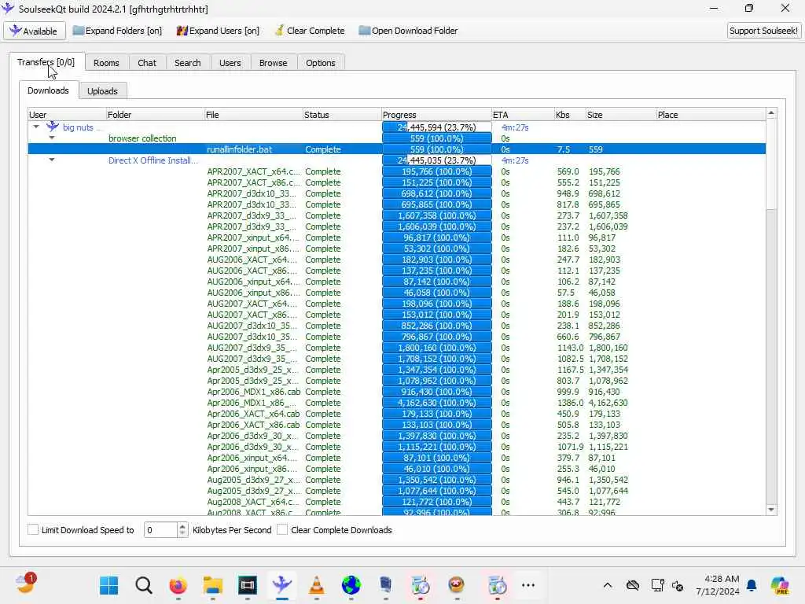Toggle Expand Users [on] button

click(x=218, y=31)
